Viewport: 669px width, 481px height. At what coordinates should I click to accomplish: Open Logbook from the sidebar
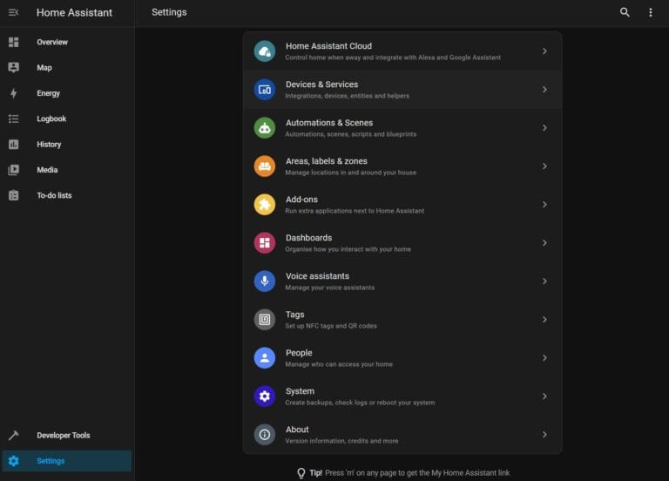51,119
